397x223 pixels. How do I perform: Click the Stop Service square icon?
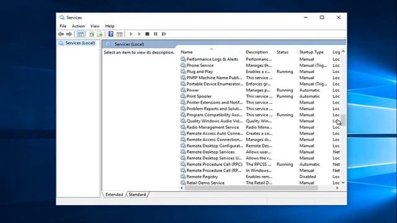tap(147, 34)
